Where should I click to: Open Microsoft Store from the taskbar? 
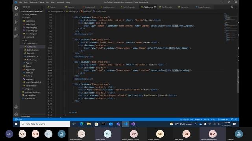(x=96, y=124)
